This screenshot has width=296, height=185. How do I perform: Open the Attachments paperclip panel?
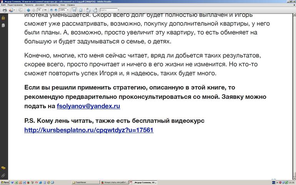click(x=3, y=175)
